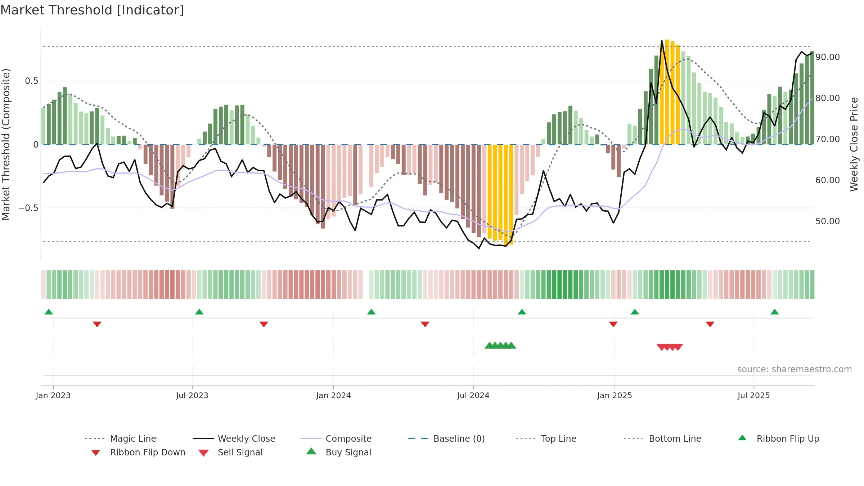Toggle the Buy Signal legend entry

(x=338, y=452)
